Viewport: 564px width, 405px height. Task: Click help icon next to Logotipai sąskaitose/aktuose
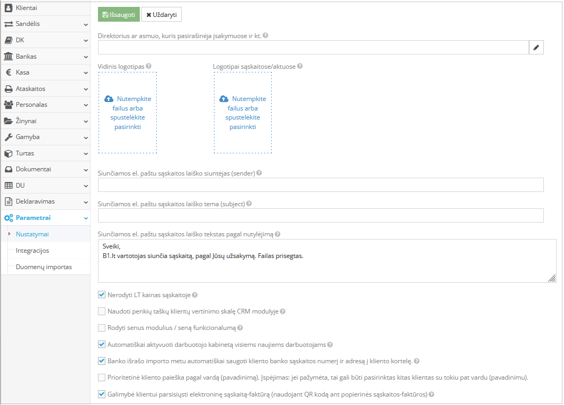tap(300, 67)
